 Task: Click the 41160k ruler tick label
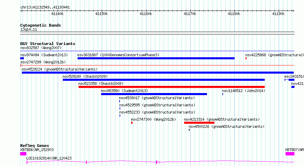point(146,14)
